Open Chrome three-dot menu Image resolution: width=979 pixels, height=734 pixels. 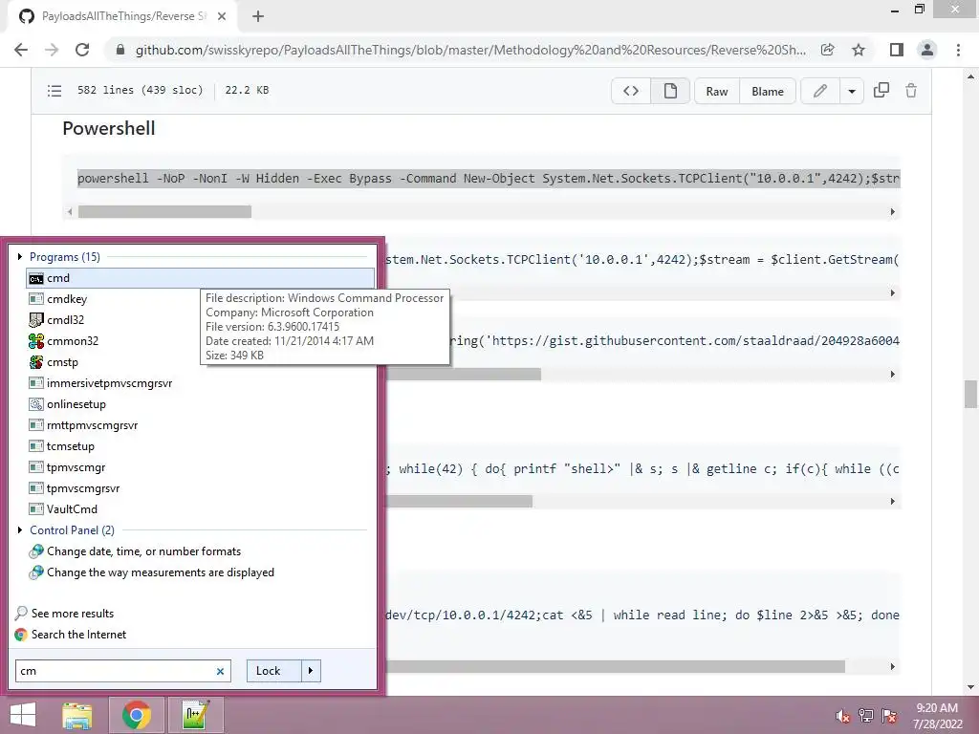pos(958,50)
